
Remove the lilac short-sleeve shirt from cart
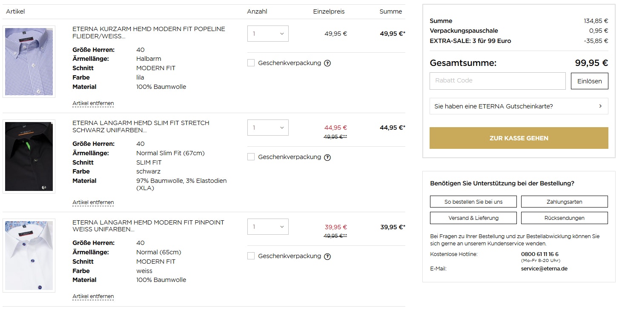click(93, 103)
